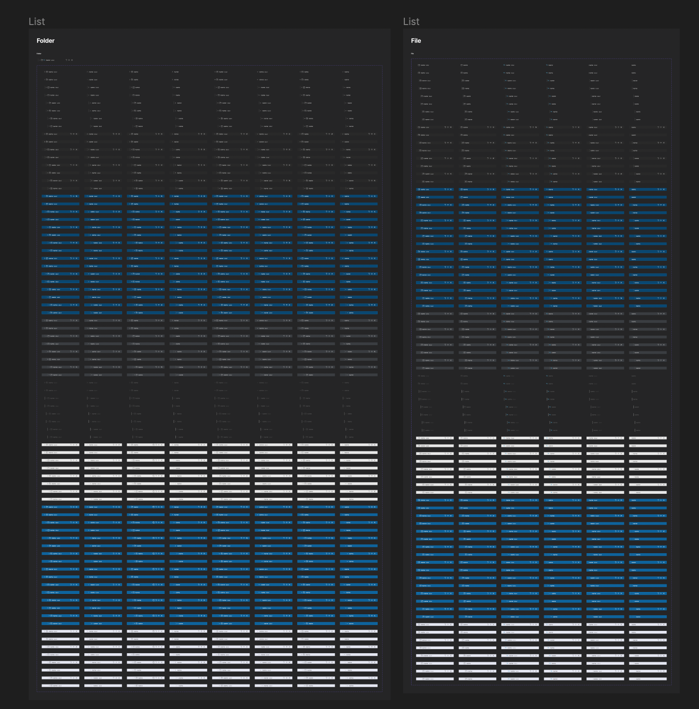Select top-right row in File variant grid
Screen dimensions: 699x709
pos(647,65)
